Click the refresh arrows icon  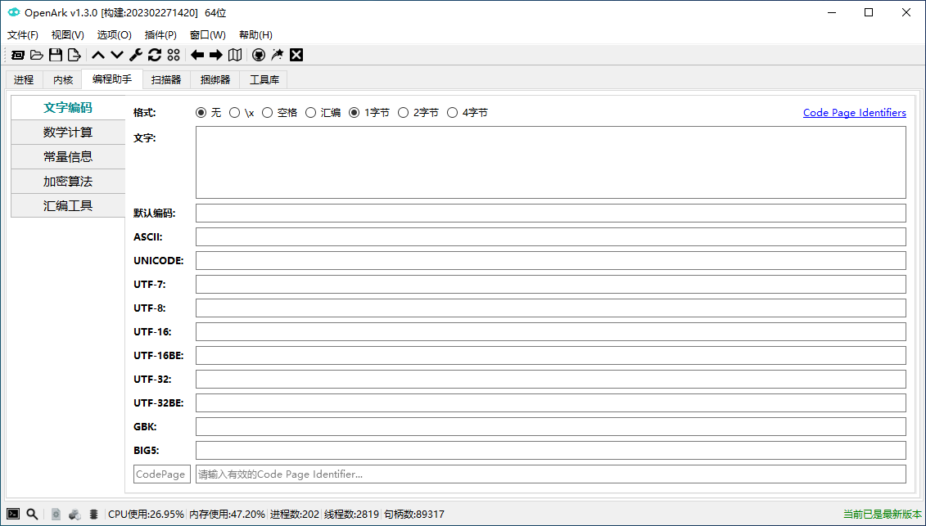[155, 55]
